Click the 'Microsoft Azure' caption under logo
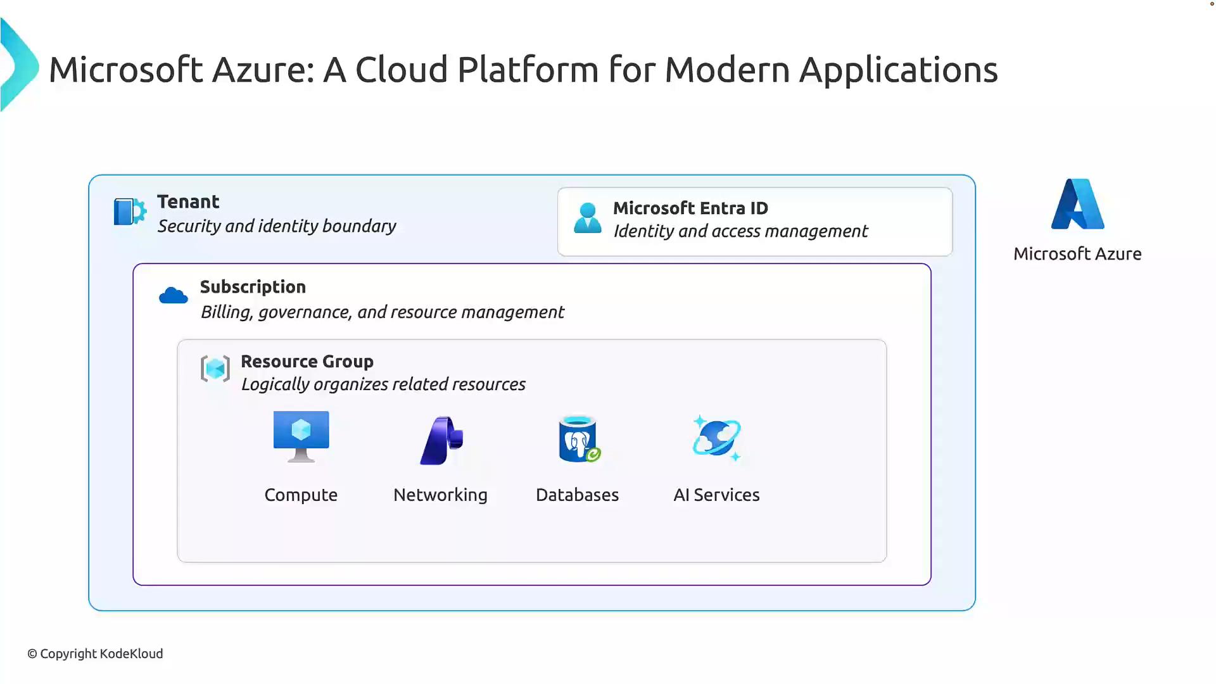Image resolution: width=1216 pixels, height=684 pixels. [x=1077, y=254]
